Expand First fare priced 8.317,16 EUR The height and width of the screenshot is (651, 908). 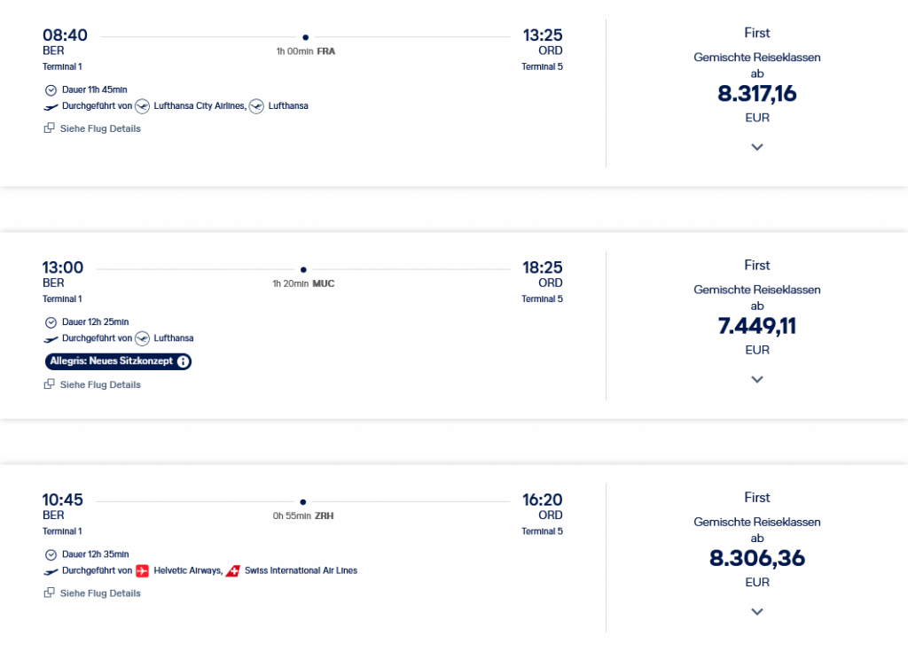point(756,147)
